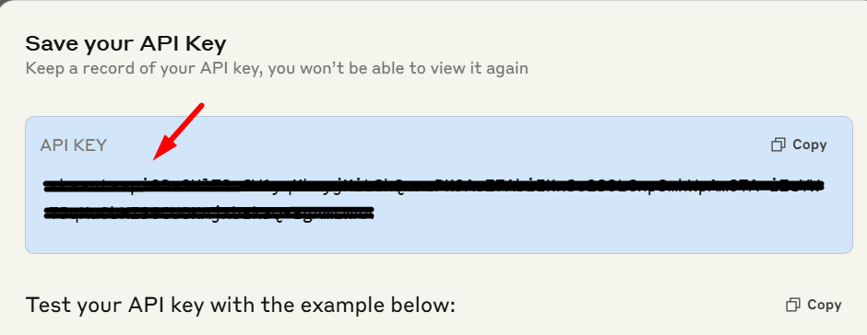Click the start of the blacked-out key's first line

(49, 186)
